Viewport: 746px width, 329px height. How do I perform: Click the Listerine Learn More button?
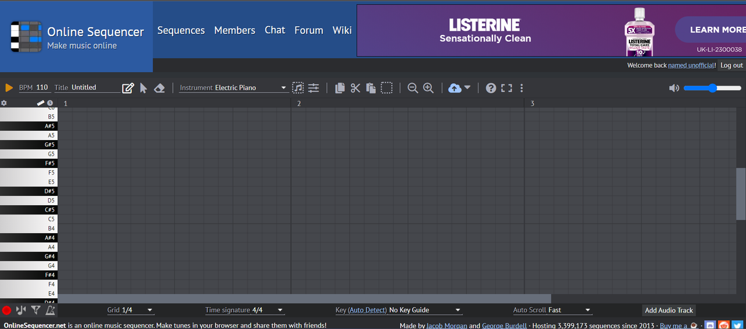click(x=711, y=30)
